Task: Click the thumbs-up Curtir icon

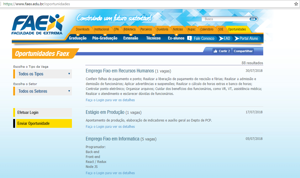Action: pos(216,51)
